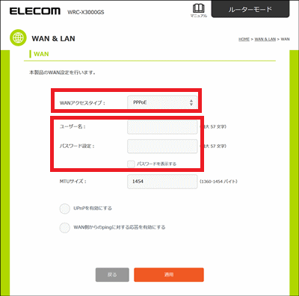Click the ELECOM logo
This screenshot has width=299, height=296.
pos(35,11)
